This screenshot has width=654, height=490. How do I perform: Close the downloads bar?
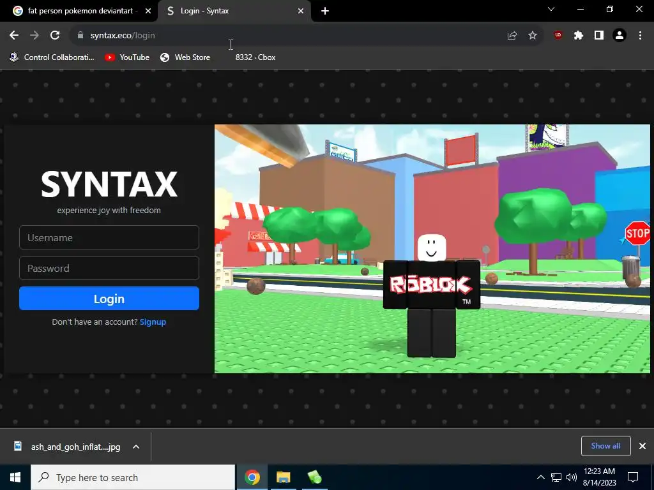(x=643, y=446)
